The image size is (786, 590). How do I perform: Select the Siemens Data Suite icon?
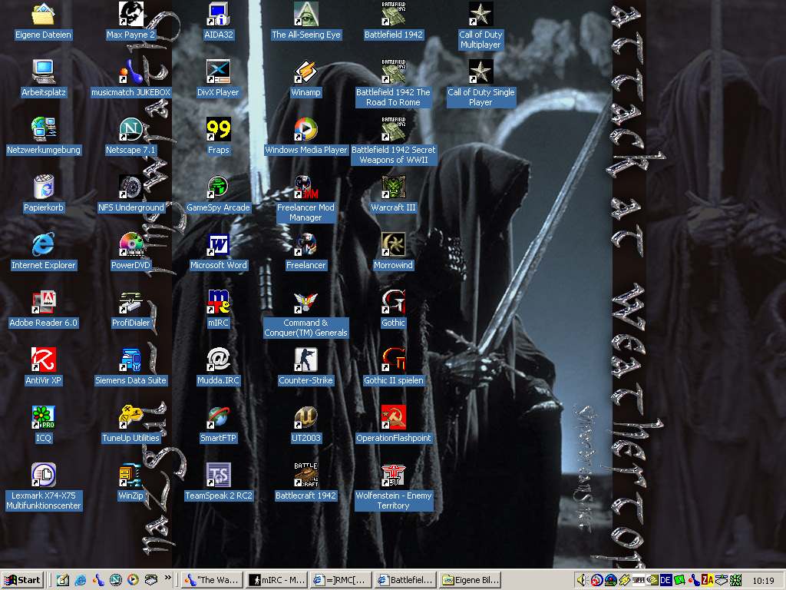130,360
